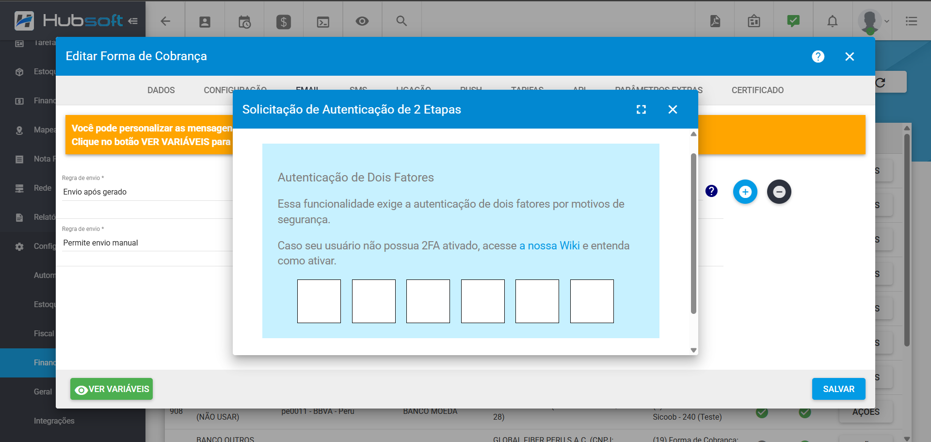Click the SALVAR button
This screenshot has height=442, width=931.
tap(838, 389)
